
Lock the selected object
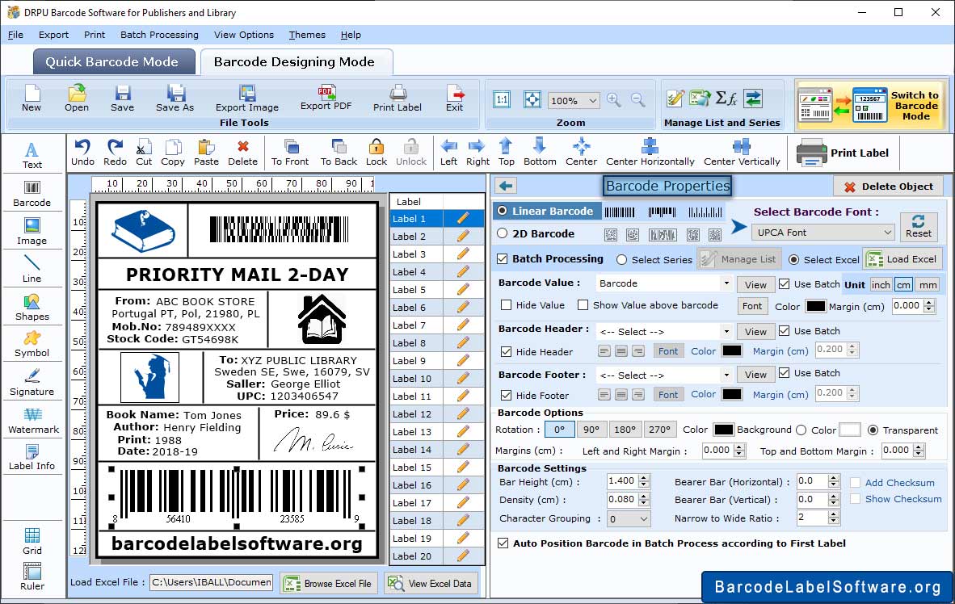pos(377,153)
